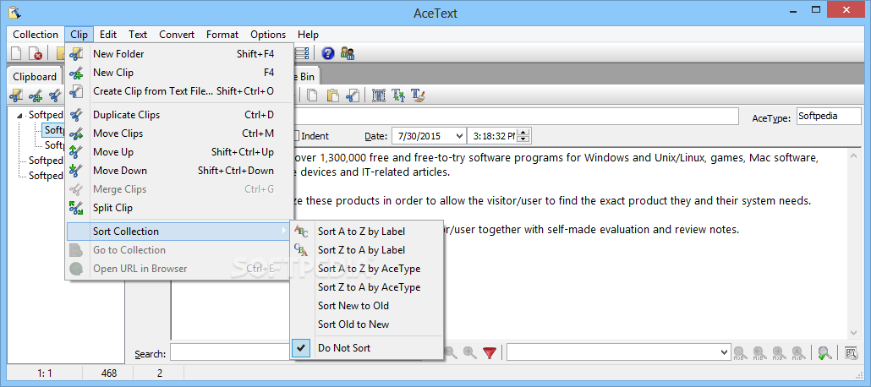Open the Collection menu

[x=36, y=35]
